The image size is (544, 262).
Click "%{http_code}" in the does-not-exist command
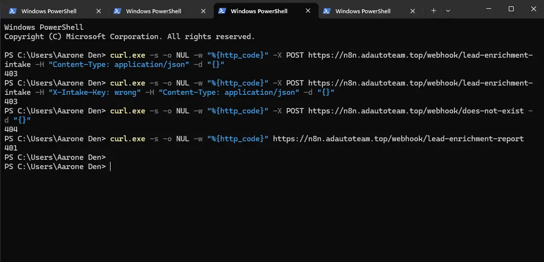click(x=238, y=111)
